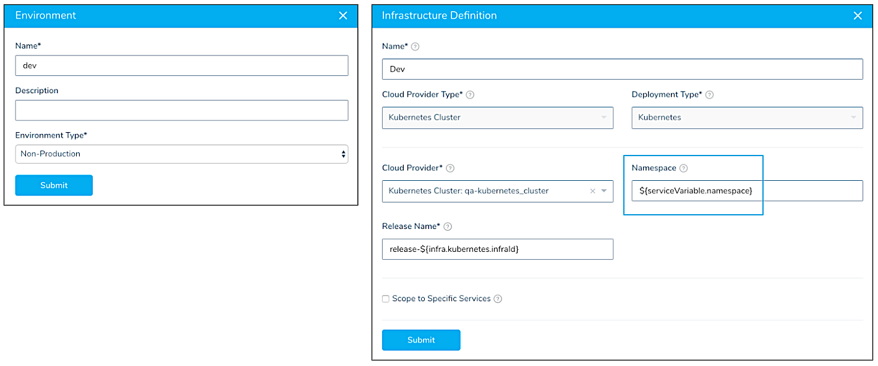
Task: Click the Release Name input field
Action: click(x=498, y=249)
